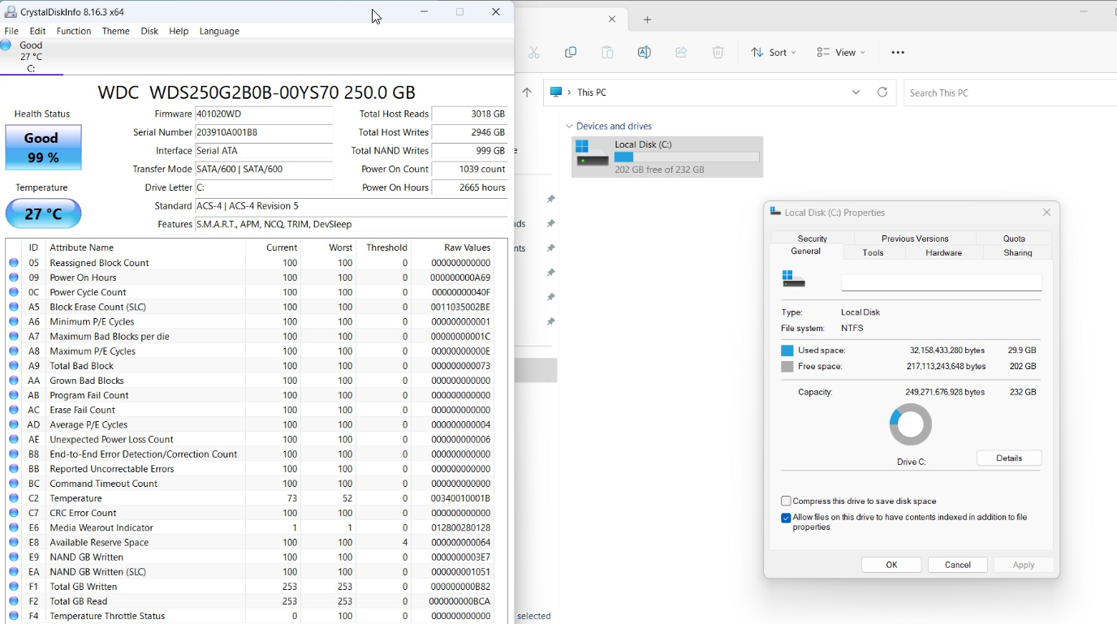The image size is (1117, 624).
Task: Click Cancel in Properties dialog
Action: (958, 565)
